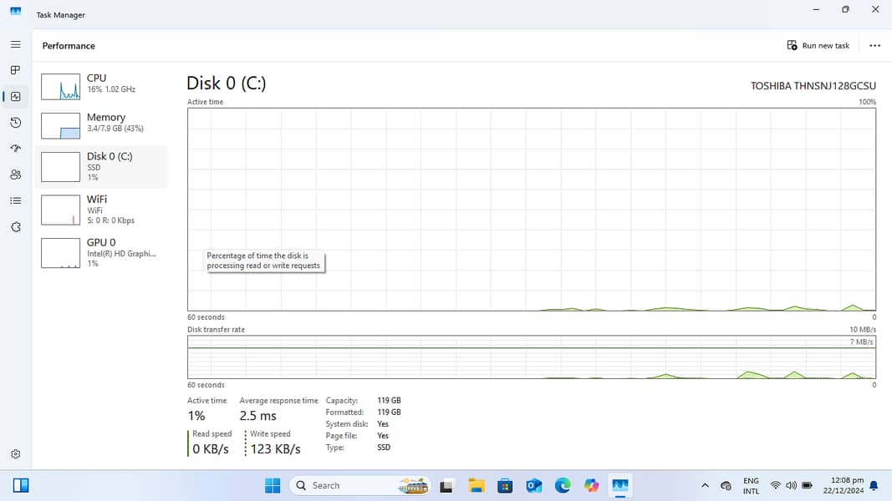892x501 pixels.
Task: Click the 123 KB/s write speed value
Action: point(275,448)
